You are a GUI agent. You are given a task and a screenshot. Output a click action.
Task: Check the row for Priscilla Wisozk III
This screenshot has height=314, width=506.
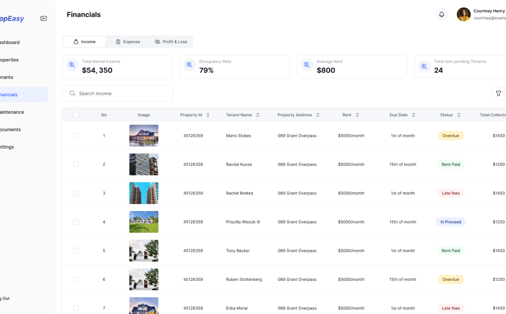76,222
